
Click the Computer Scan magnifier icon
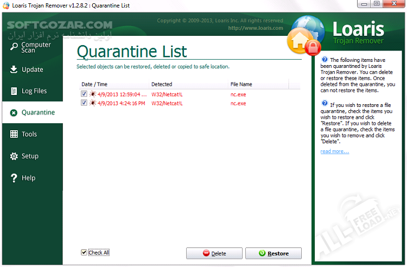tap(14, 47)
